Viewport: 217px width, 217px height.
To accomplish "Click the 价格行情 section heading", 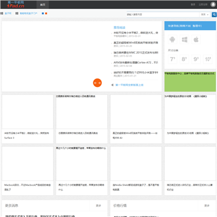I will pyautogui.click(x=120, y=206).
